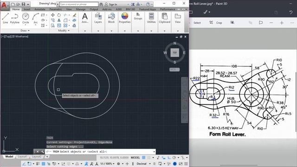Click the Array tool in Modify panel

pos(65,26)
